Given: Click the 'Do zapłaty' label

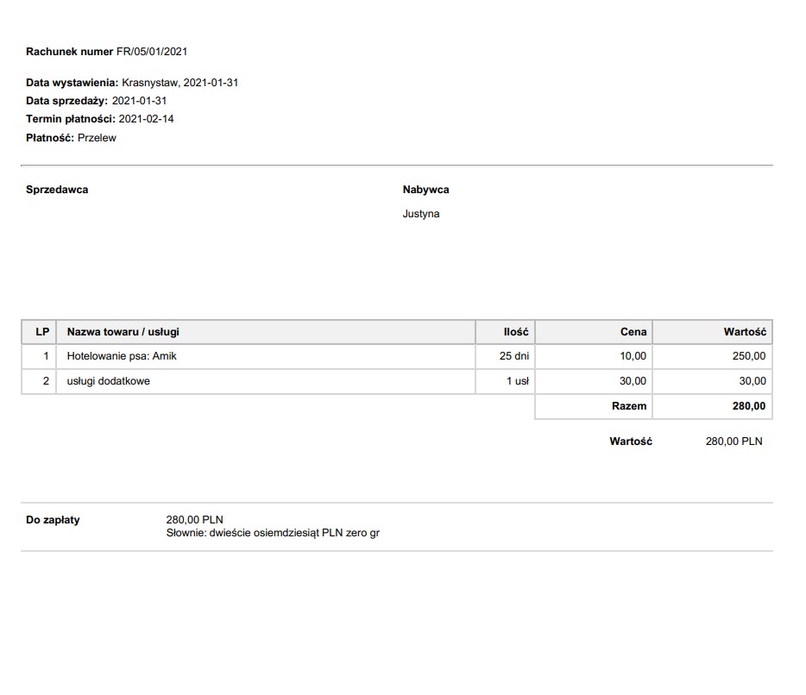Looking at the screenshot, I should coord(53,520).
